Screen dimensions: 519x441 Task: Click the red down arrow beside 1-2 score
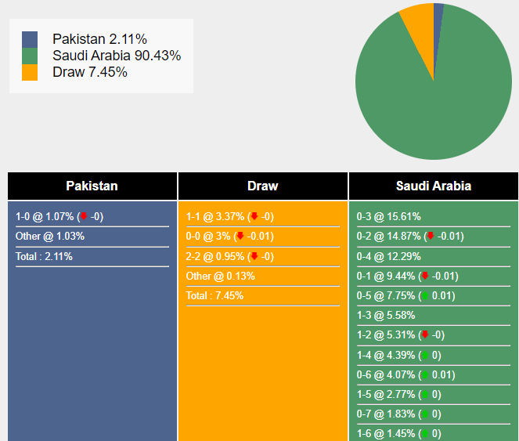424,335
